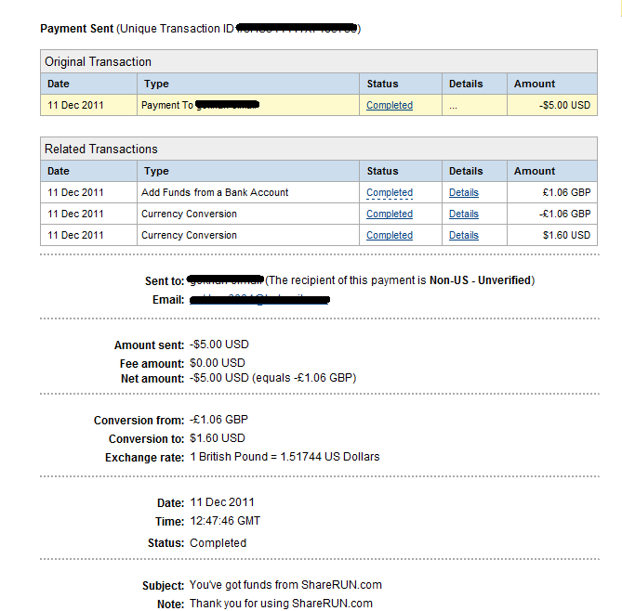
Task: Click the Note thanking for using ShareRUN.com
Action: click(x=281, y=603)
